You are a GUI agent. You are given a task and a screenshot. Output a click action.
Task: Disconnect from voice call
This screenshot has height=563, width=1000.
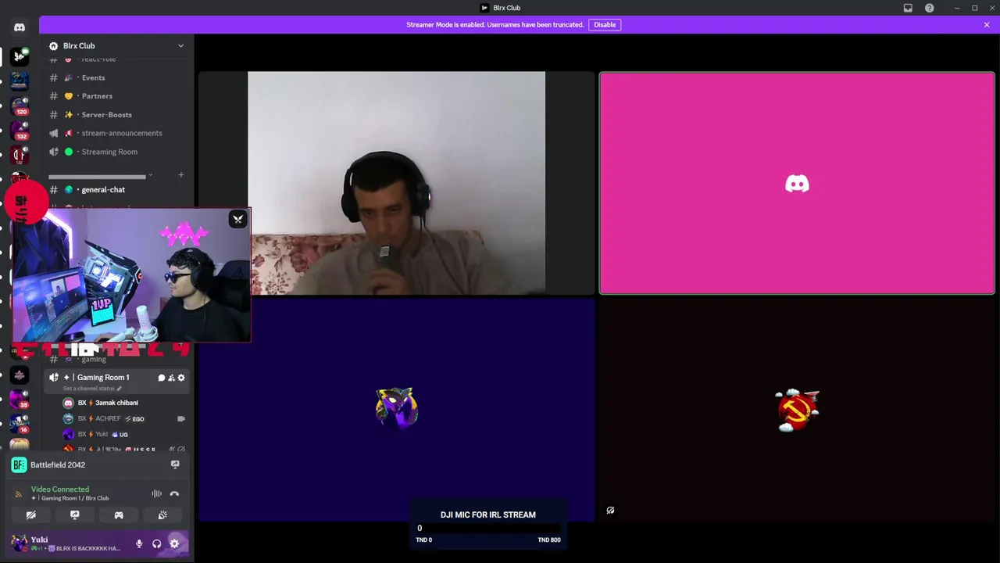pyautogui.click(x=174, y=493)
